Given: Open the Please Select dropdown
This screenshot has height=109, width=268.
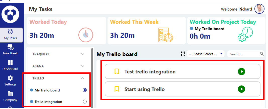Looking at the screenshot, I should coord(206,54).
